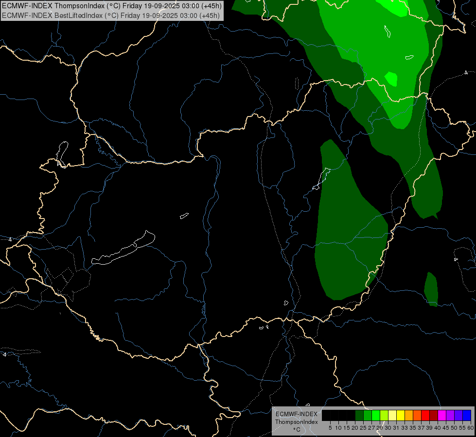Click the legend tick value 27
Screen dimensions: 476x437
point(371,428)
